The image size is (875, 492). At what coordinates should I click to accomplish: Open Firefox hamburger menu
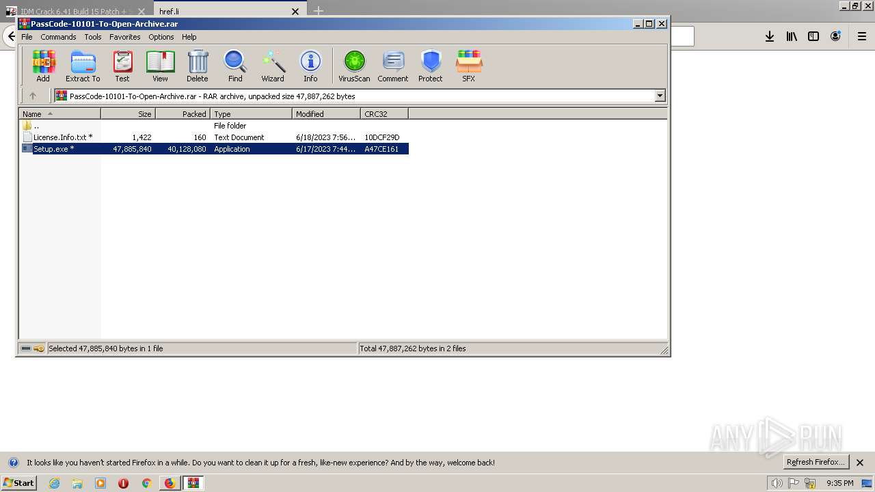pyautogui.click(x=862, y=37)
